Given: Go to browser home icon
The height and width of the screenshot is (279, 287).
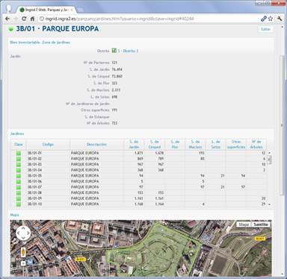Looking at the screenshot, I should click(32, 19).
